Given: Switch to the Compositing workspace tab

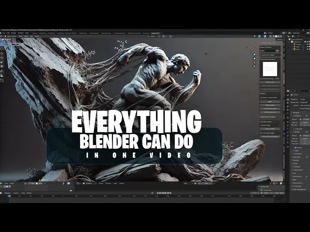Looking at the screenshot, I should pos(119,33).
